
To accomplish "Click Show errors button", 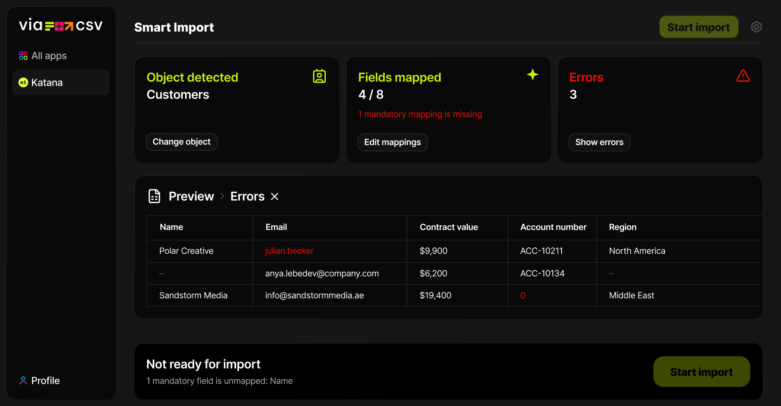I will coord(599,142).
